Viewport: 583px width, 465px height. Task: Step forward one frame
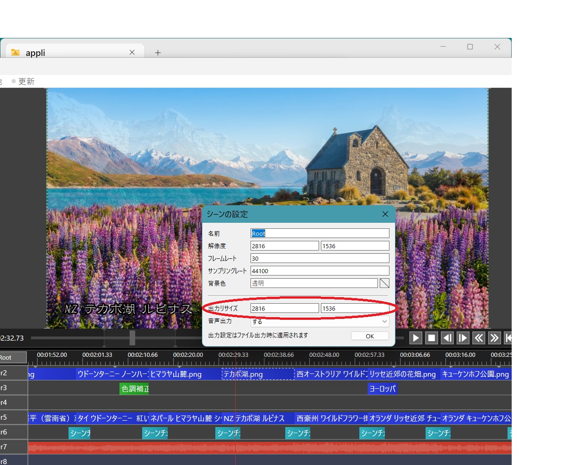point(463,338)
